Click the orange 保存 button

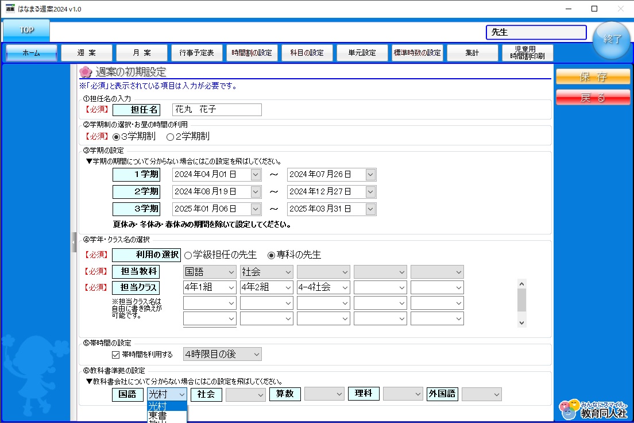click(x=593, y=76)
